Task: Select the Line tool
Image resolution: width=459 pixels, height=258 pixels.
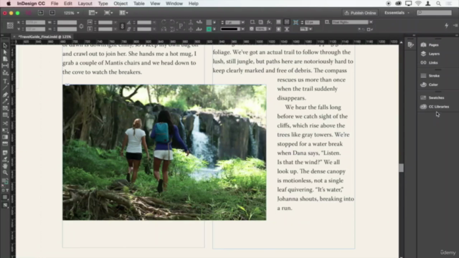Action: [5, 88]
